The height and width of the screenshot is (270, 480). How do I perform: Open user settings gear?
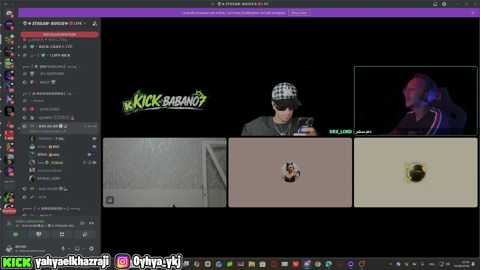pyautogui.click(x=91, y=248)
